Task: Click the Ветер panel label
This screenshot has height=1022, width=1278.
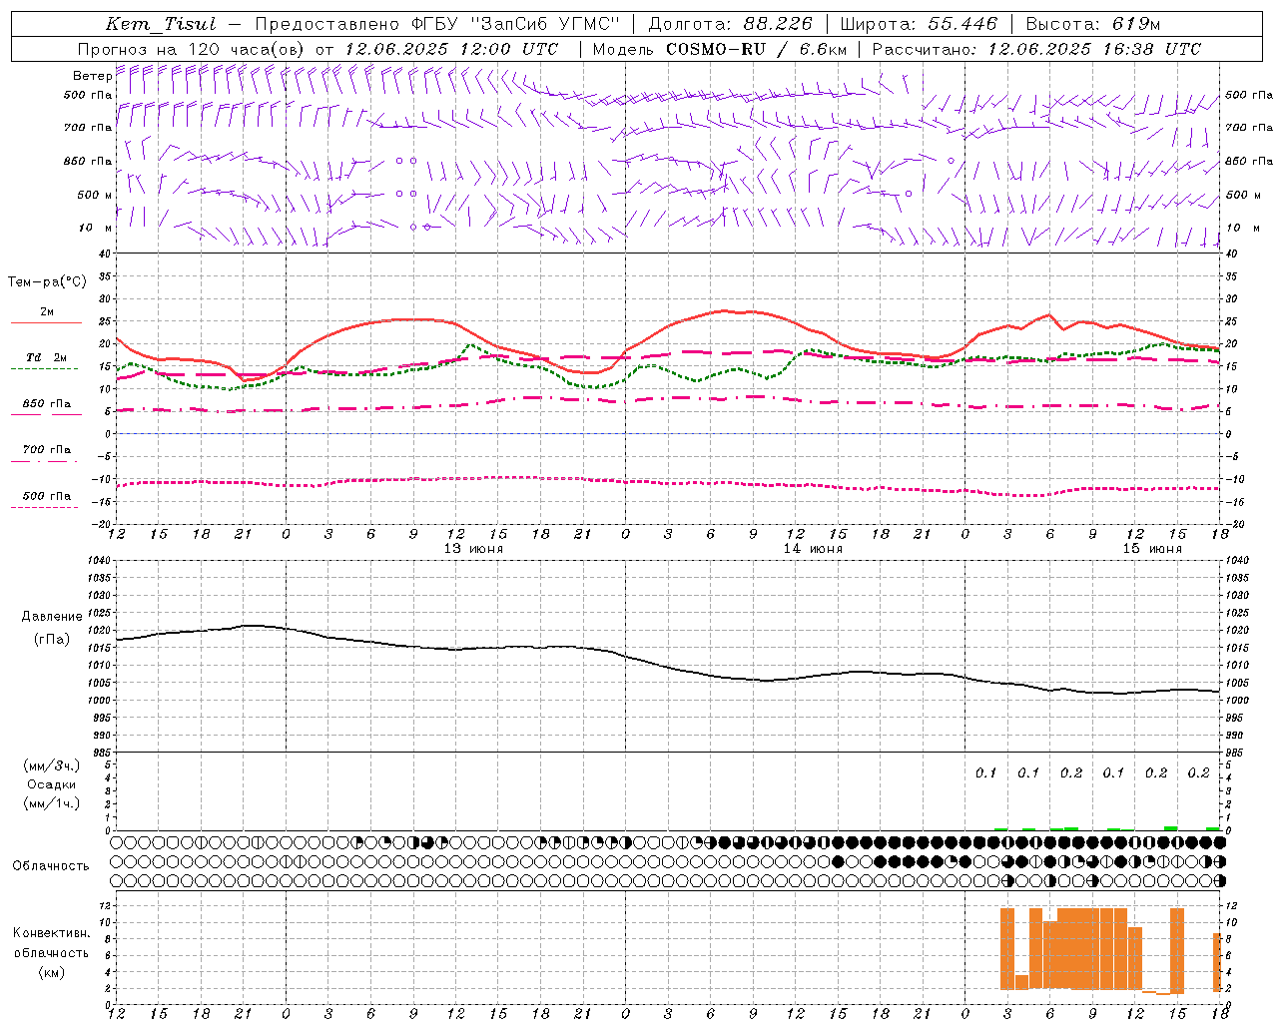Action: click(92, 76)
